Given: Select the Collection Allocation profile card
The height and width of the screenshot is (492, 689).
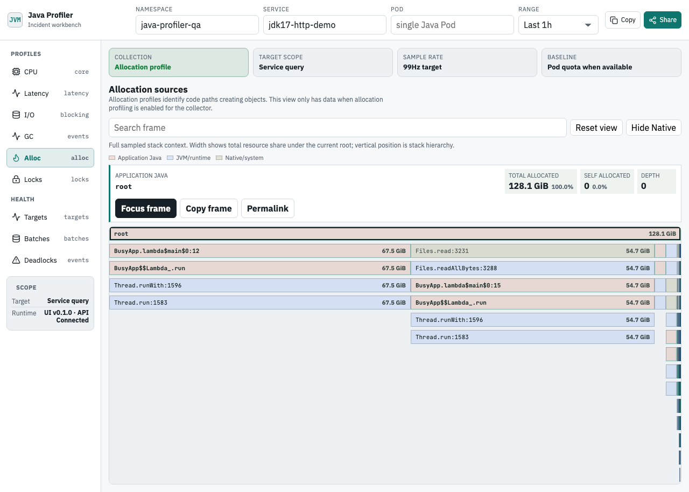Looking at the screenshot, I should pyautogui.click(x=179, y=62).
